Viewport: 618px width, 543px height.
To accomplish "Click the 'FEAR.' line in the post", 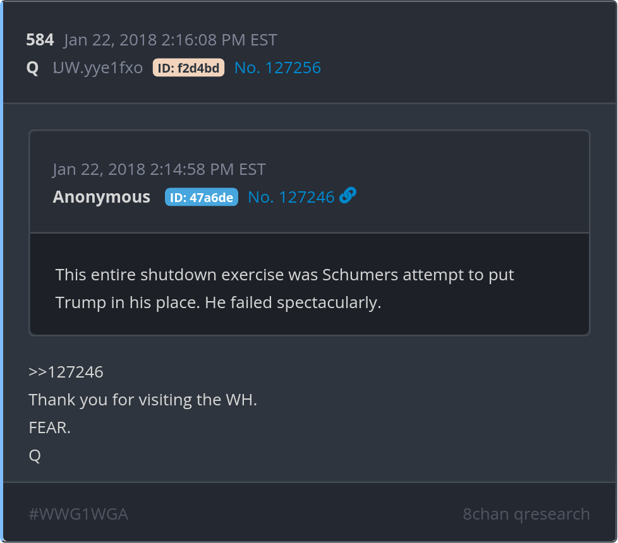I will (x=50, y=427).
